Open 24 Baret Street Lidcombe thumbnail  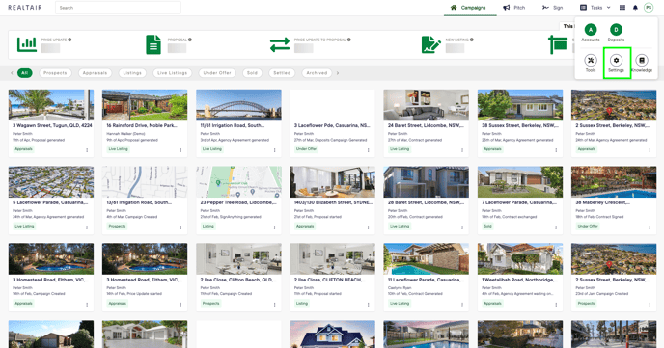pyautogui.click(x=426, y=105)
